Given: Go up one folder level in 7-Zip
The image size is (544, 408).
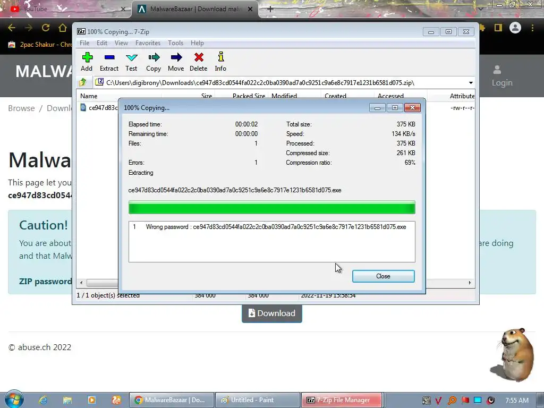Looking at the screenshot, I should (83, 82).
